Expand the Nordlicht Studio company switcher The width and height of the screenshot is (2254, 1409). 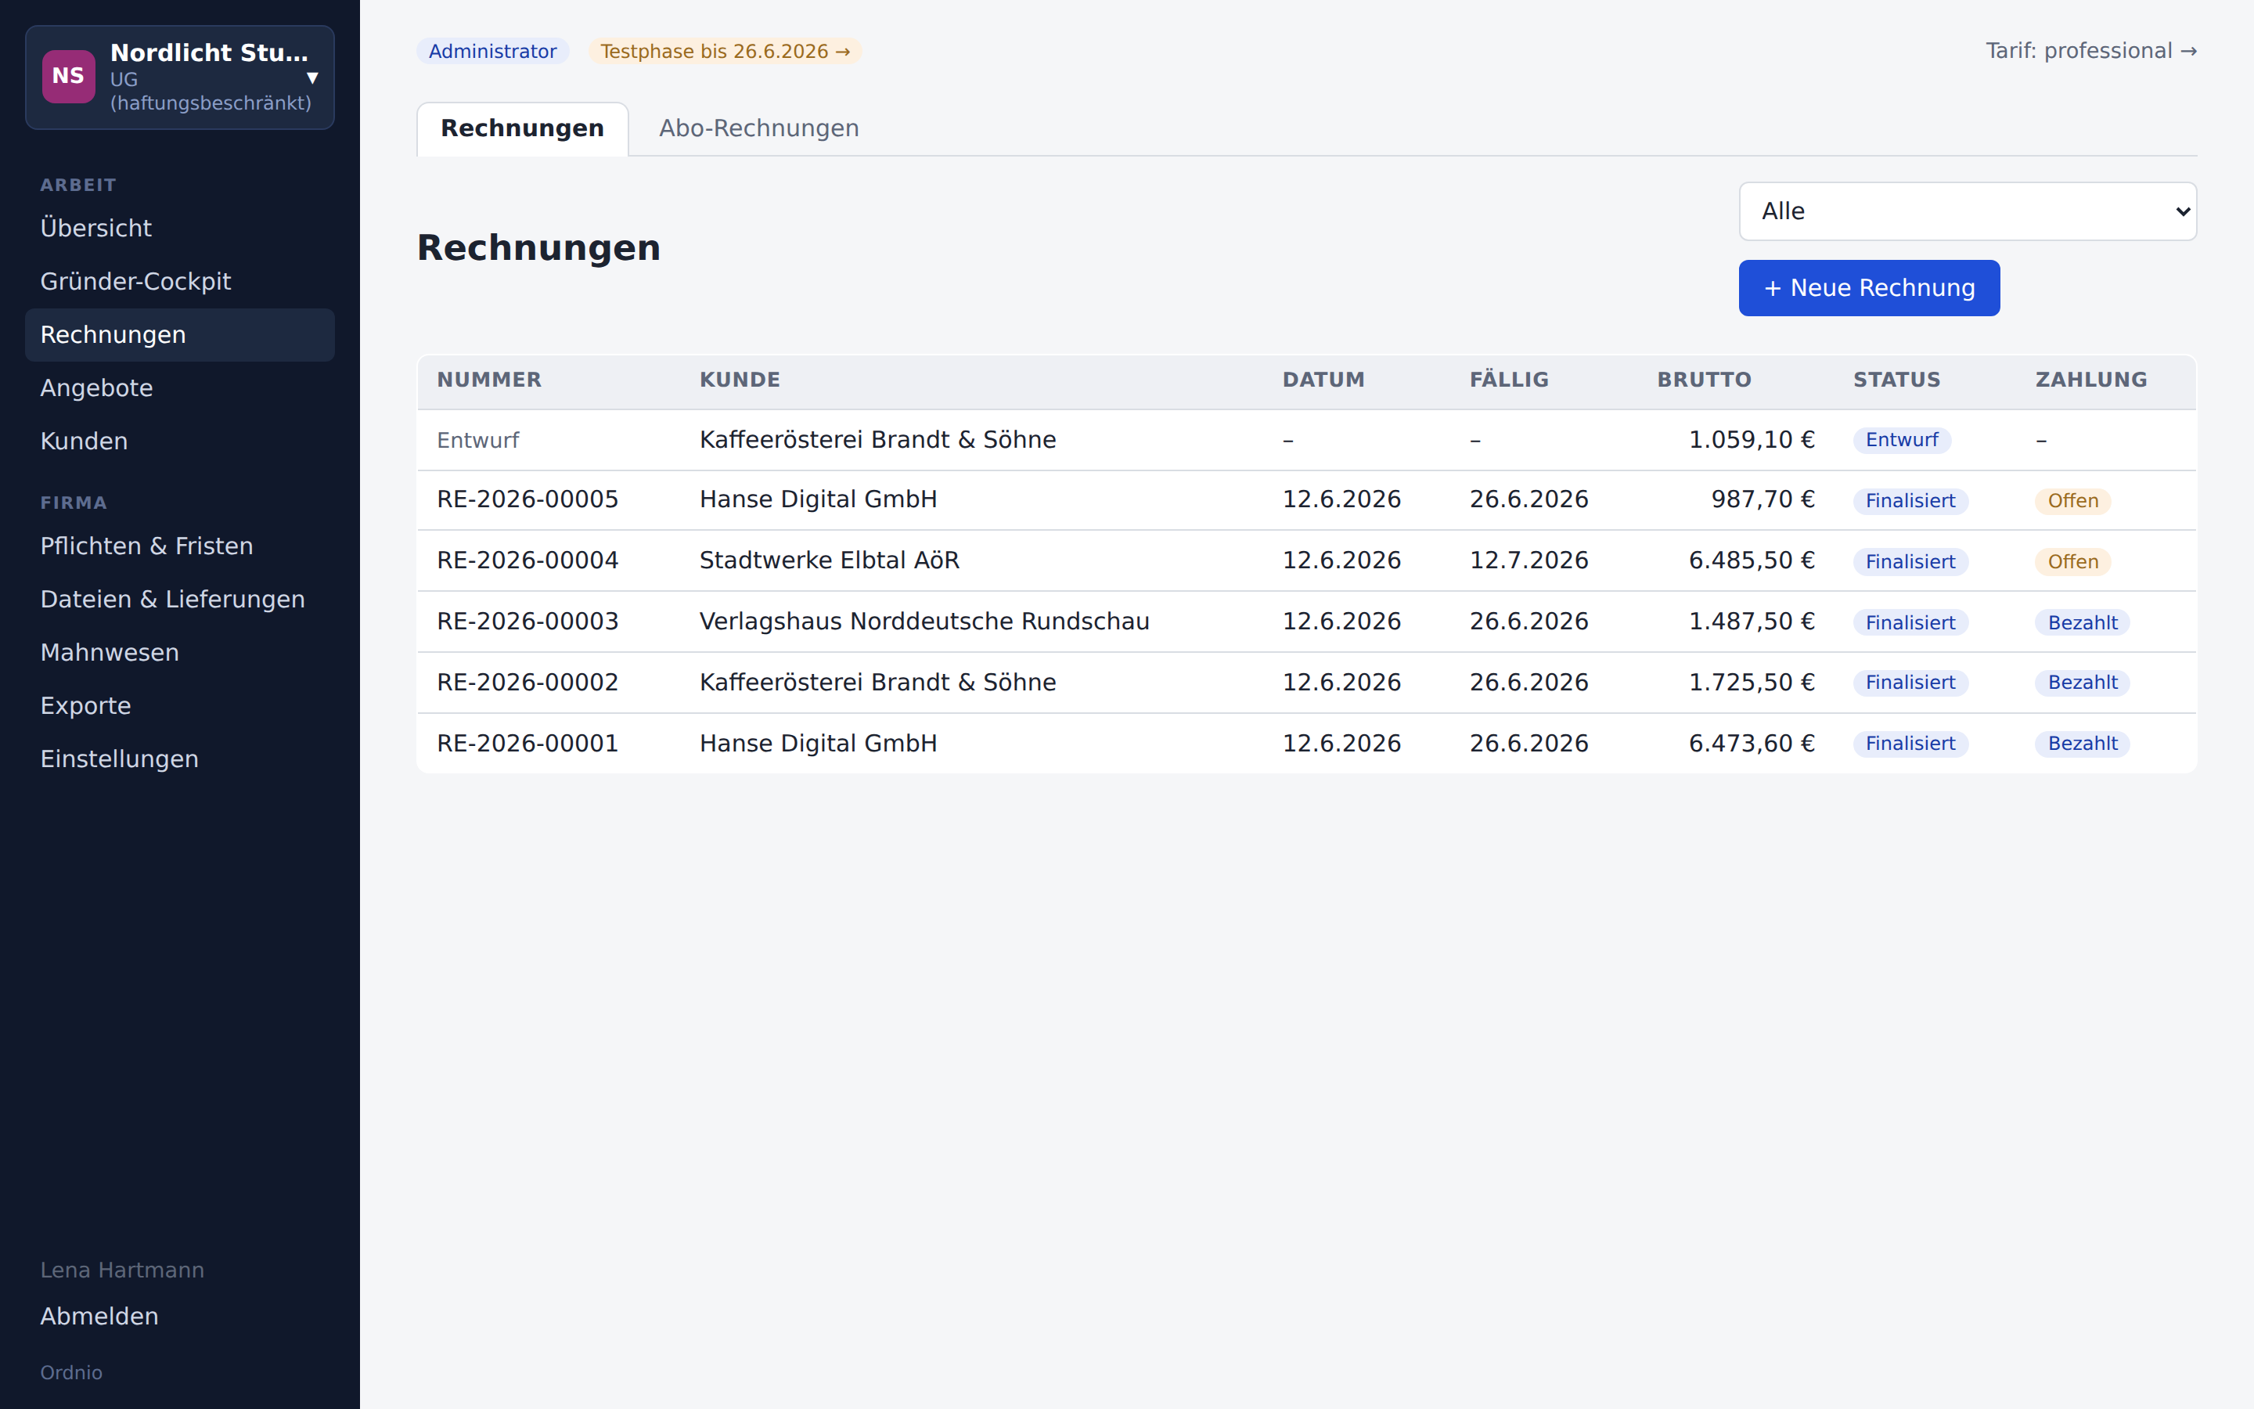(180, 77)
